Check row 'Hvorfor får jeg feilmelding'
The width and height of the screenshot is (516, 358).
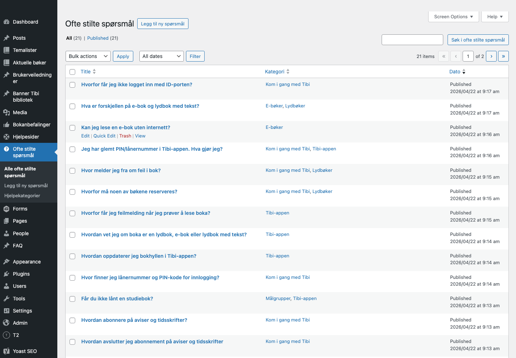tap(72, 213)
